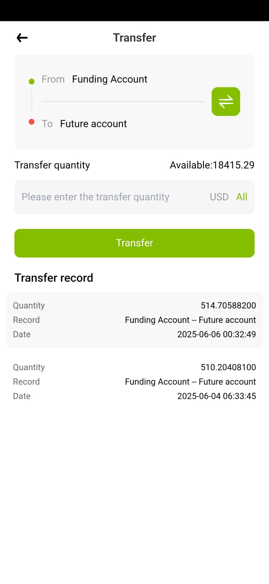Select the 2025-06-04 06:33:45 date entry

click(216, 396)
